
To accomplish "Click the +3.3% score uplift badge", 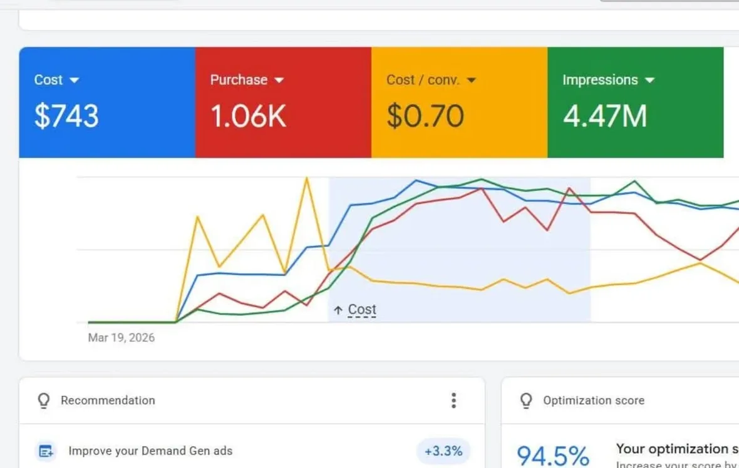I will click(x=443, y=451).
